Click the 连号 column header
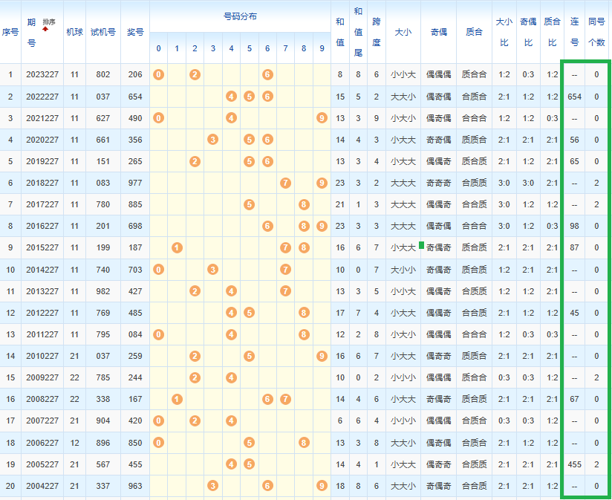The height and width of the screenshot is (500, 612). coord(574,32)
